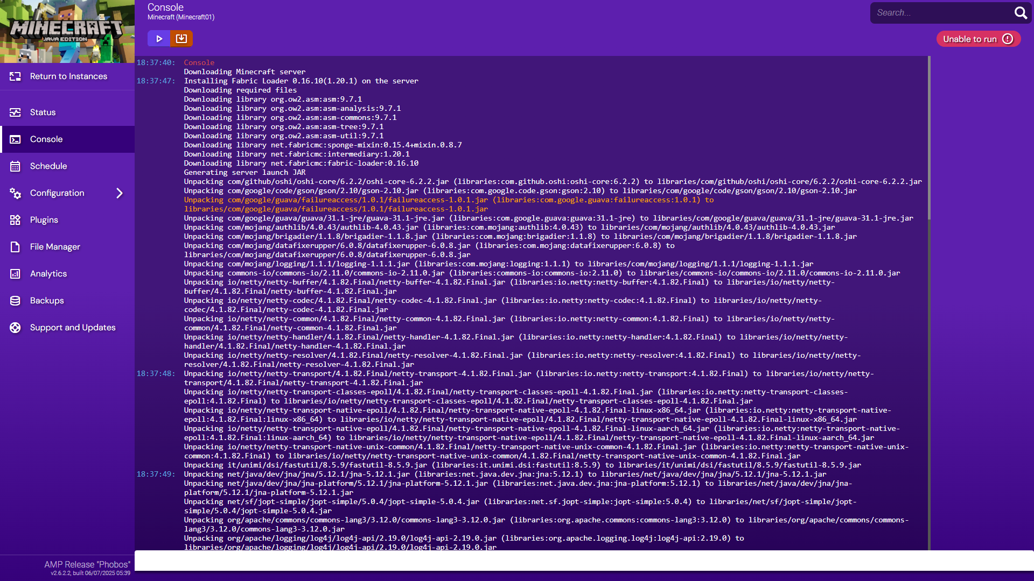1034x581 pixels.
Task: Expand the Configuration submenu chevron
Action: tap(120, 193)
